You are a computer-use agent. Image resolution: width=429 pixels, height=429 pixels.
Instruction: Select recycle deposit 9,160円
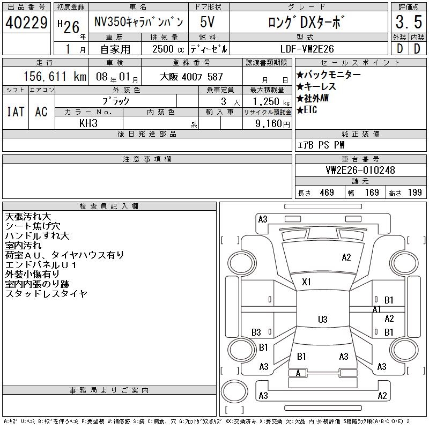(x=272, y=123)
